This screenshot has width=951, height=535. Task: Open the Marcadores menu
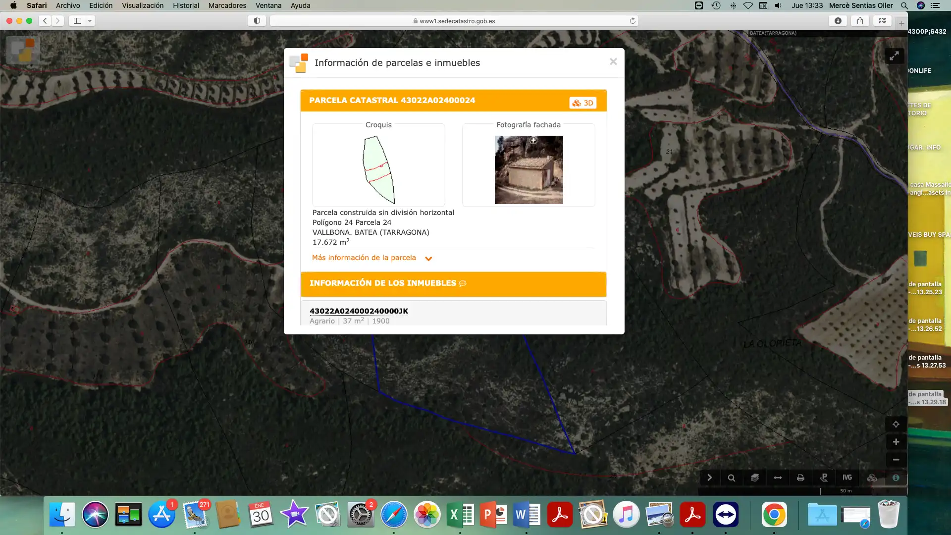click(x=227, y=5)
